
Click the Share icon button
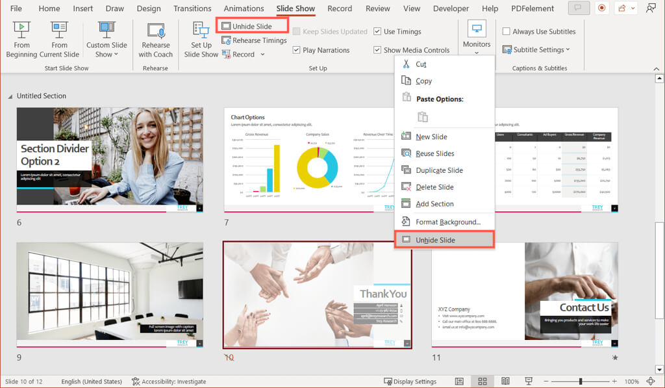tap(621, 8)
